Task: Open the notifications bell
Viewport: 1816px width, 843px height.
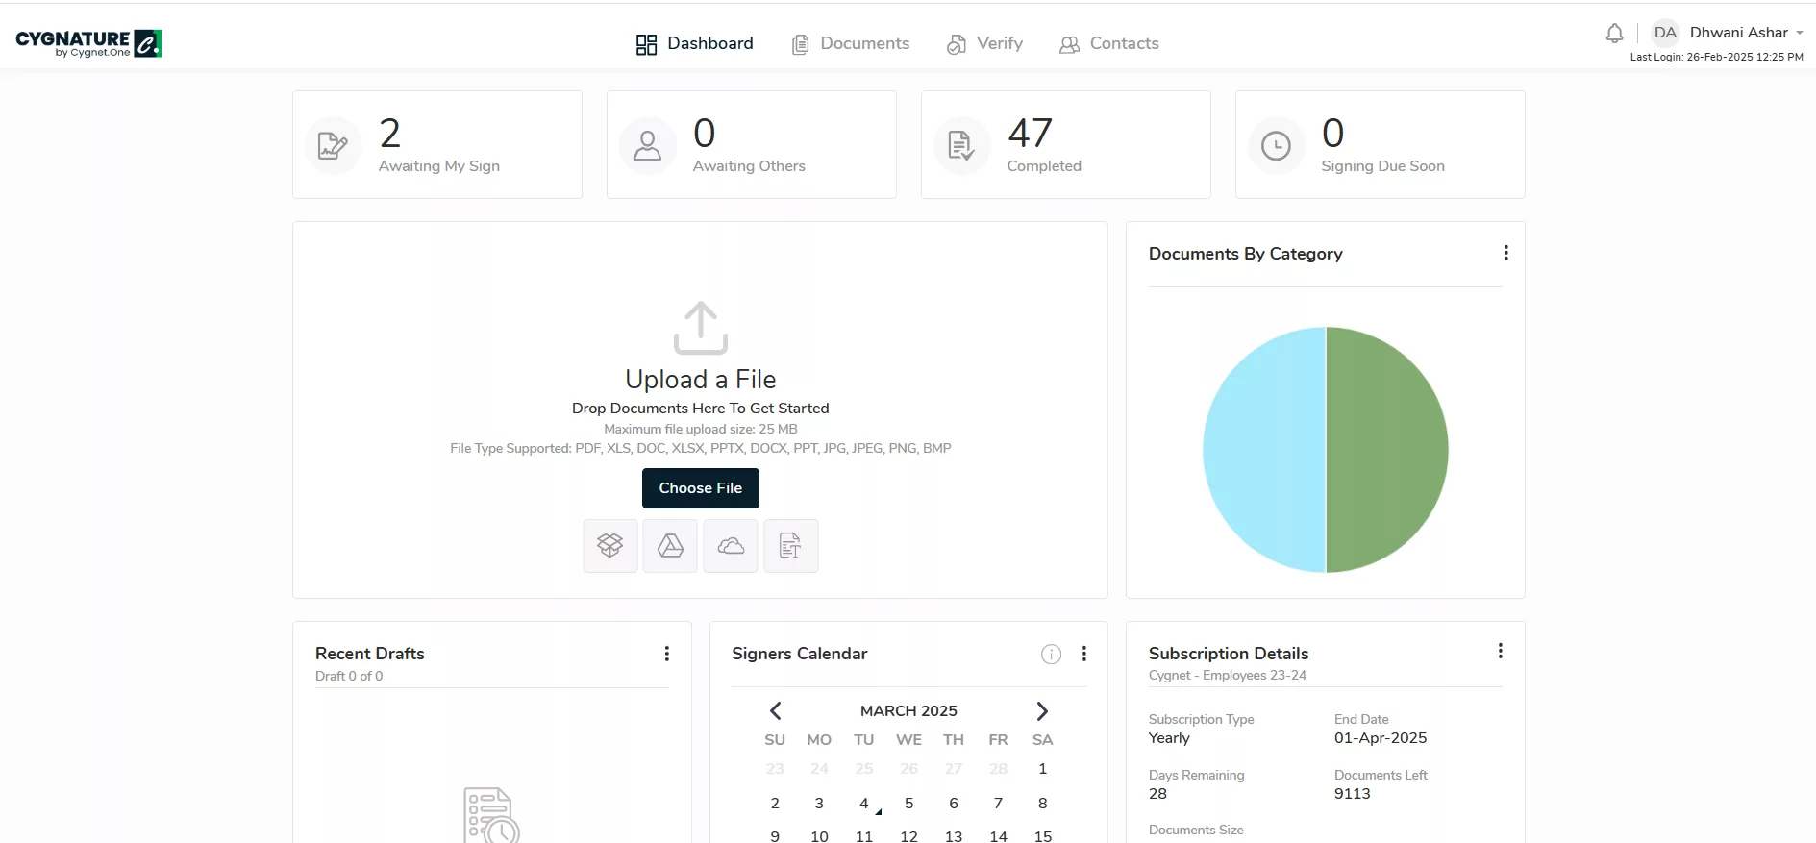Action: pos(1614,34)
